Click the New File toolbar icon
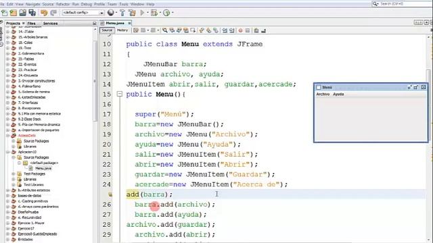This screenshot has height=243, width=433. (5, 13)
